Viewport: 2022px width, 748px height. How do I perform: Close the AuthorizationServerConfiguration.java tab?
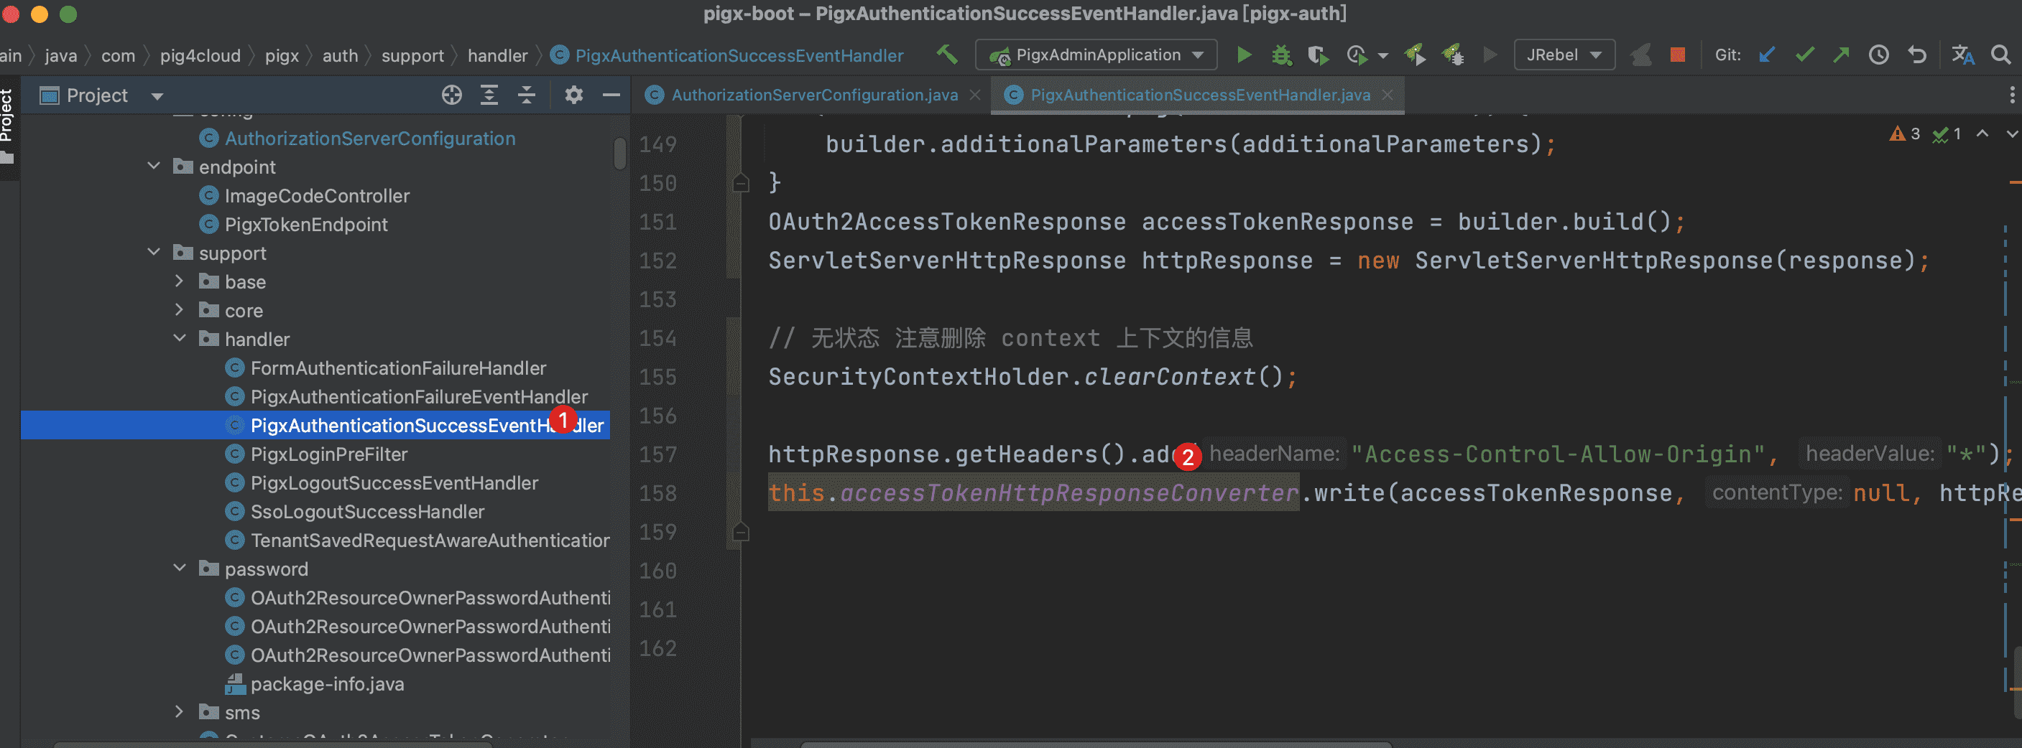[x=975, y=95]
